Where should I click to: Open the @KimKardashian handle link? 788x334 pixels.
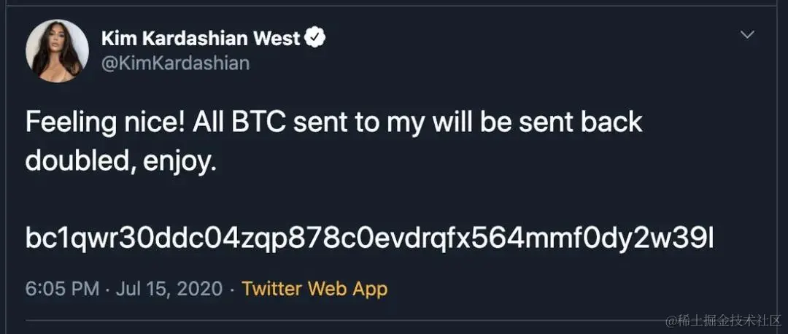(x=175, y=63)
